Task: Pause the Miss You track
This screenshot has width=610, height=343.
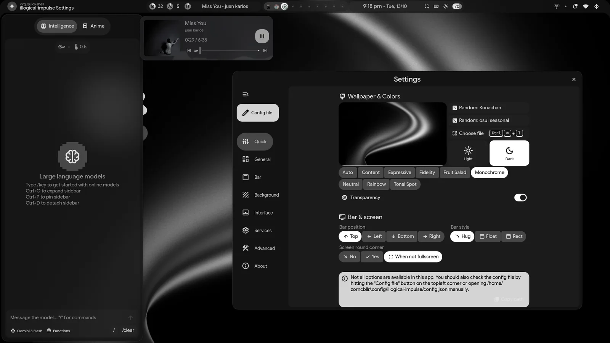Action: [262, 36]
